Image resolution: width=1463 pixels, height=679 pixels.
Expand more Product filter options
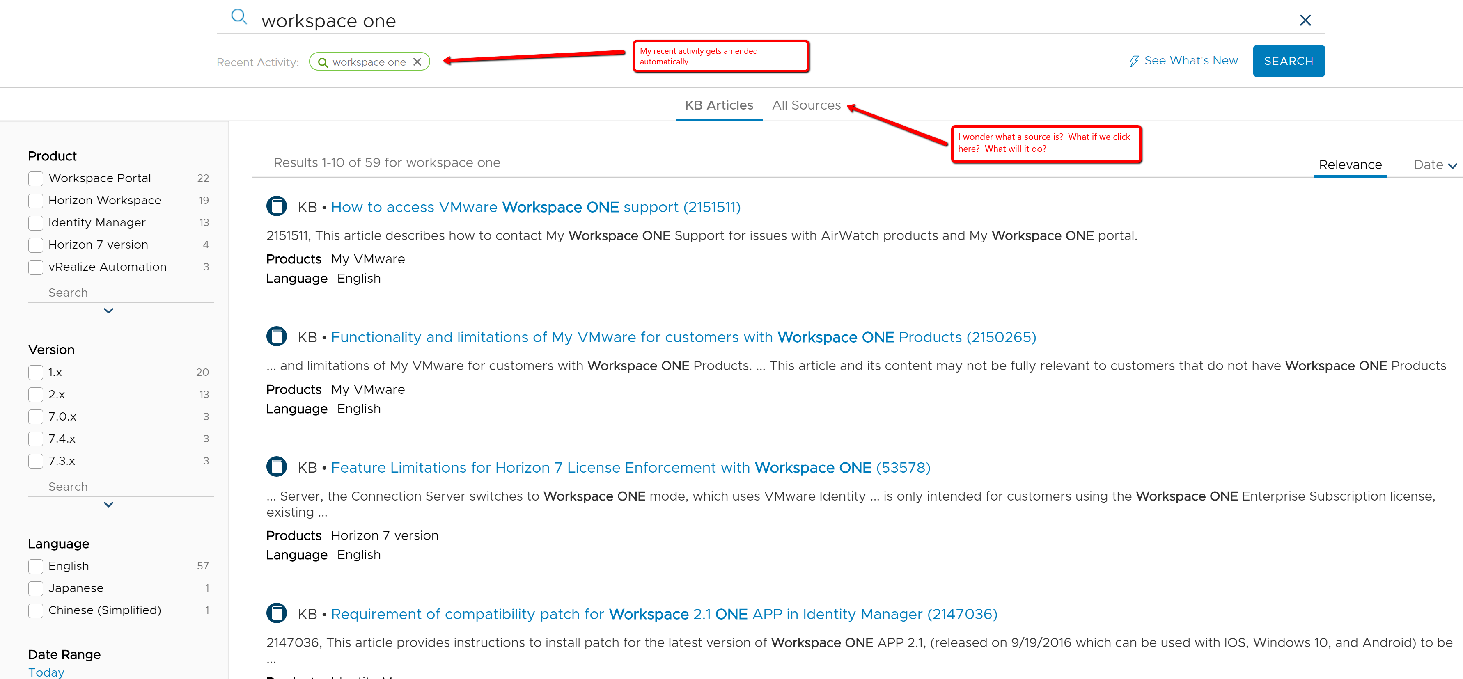pyautogui.click(x=108, y=311)
